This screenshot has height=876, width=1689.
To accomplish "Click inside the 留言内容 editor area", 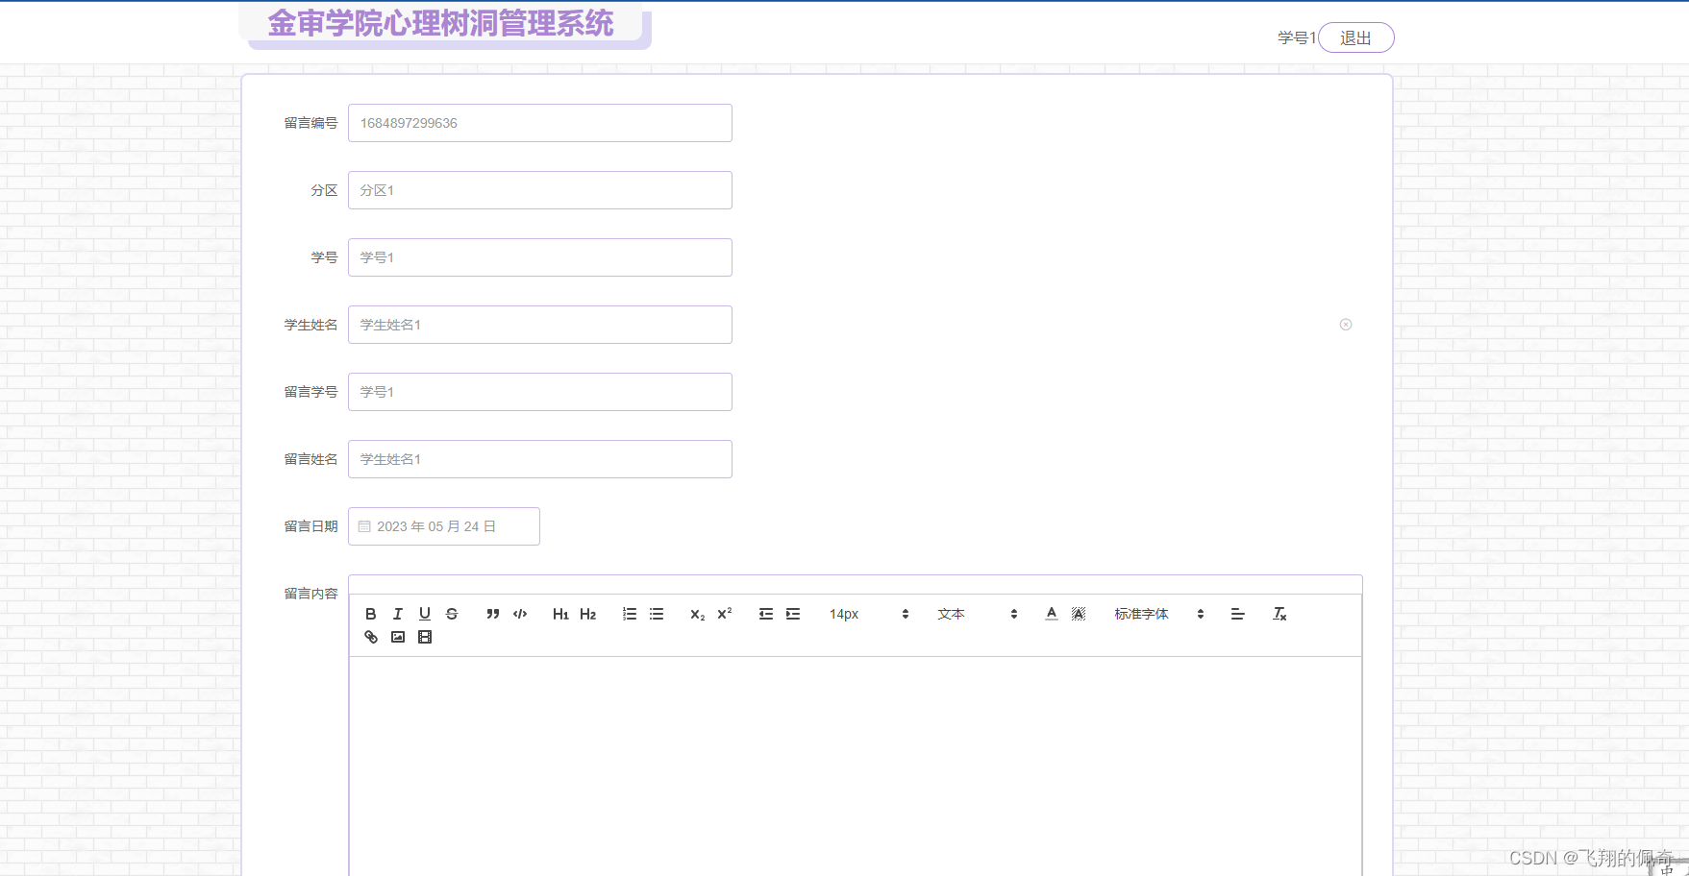I will (856, 766).
